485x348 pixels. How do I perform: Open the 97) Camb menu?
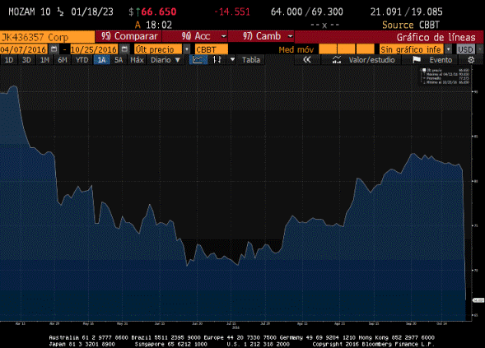(261, 36)
